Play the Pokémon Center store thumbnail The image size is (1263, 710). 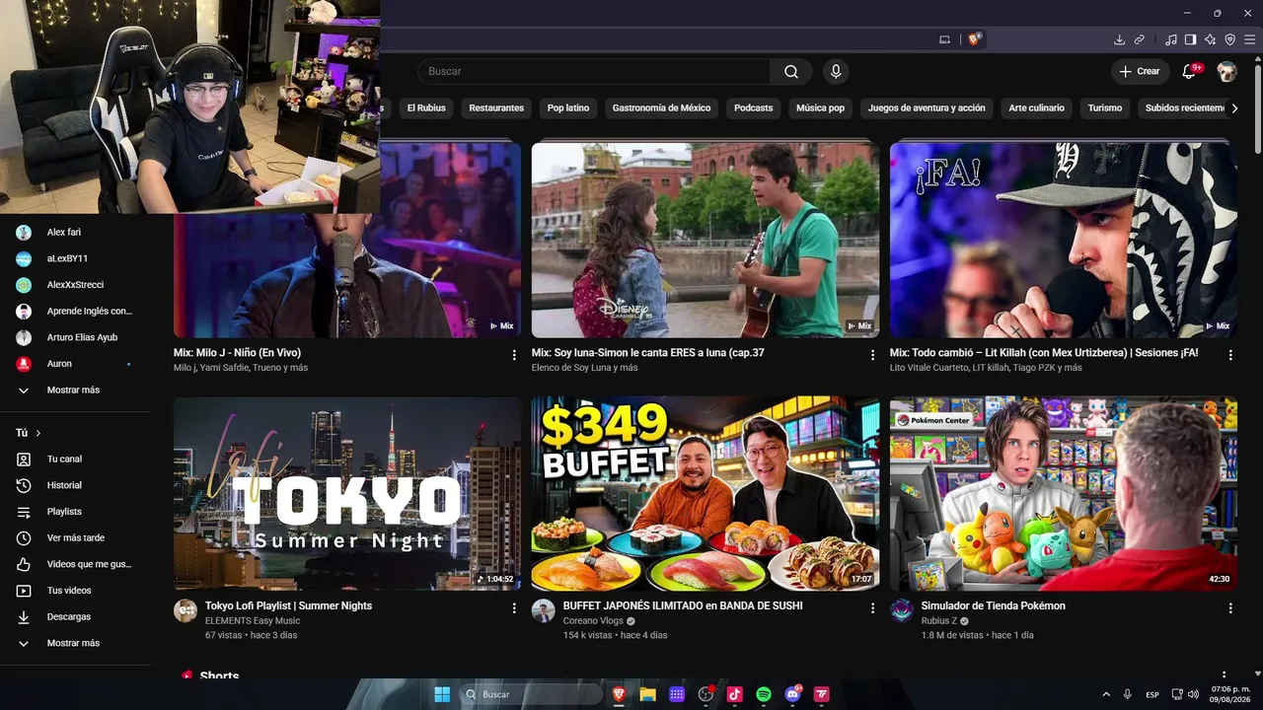pos(1064,493)
